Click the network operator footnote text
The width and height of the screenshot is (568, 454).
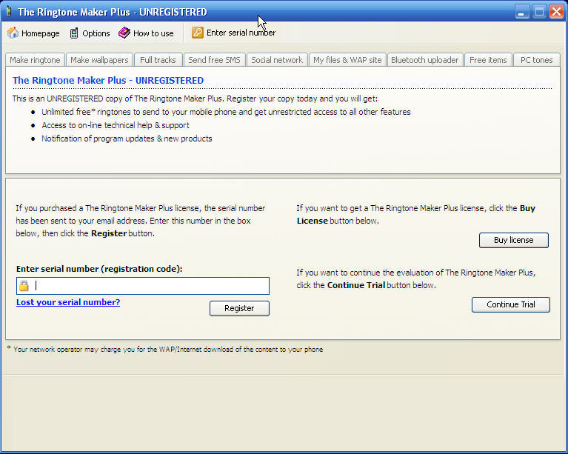coord(165,350)
